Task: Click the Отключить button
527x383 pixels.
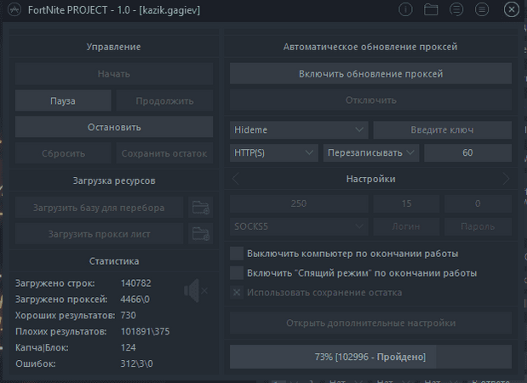Action: (x=370, y=100)
